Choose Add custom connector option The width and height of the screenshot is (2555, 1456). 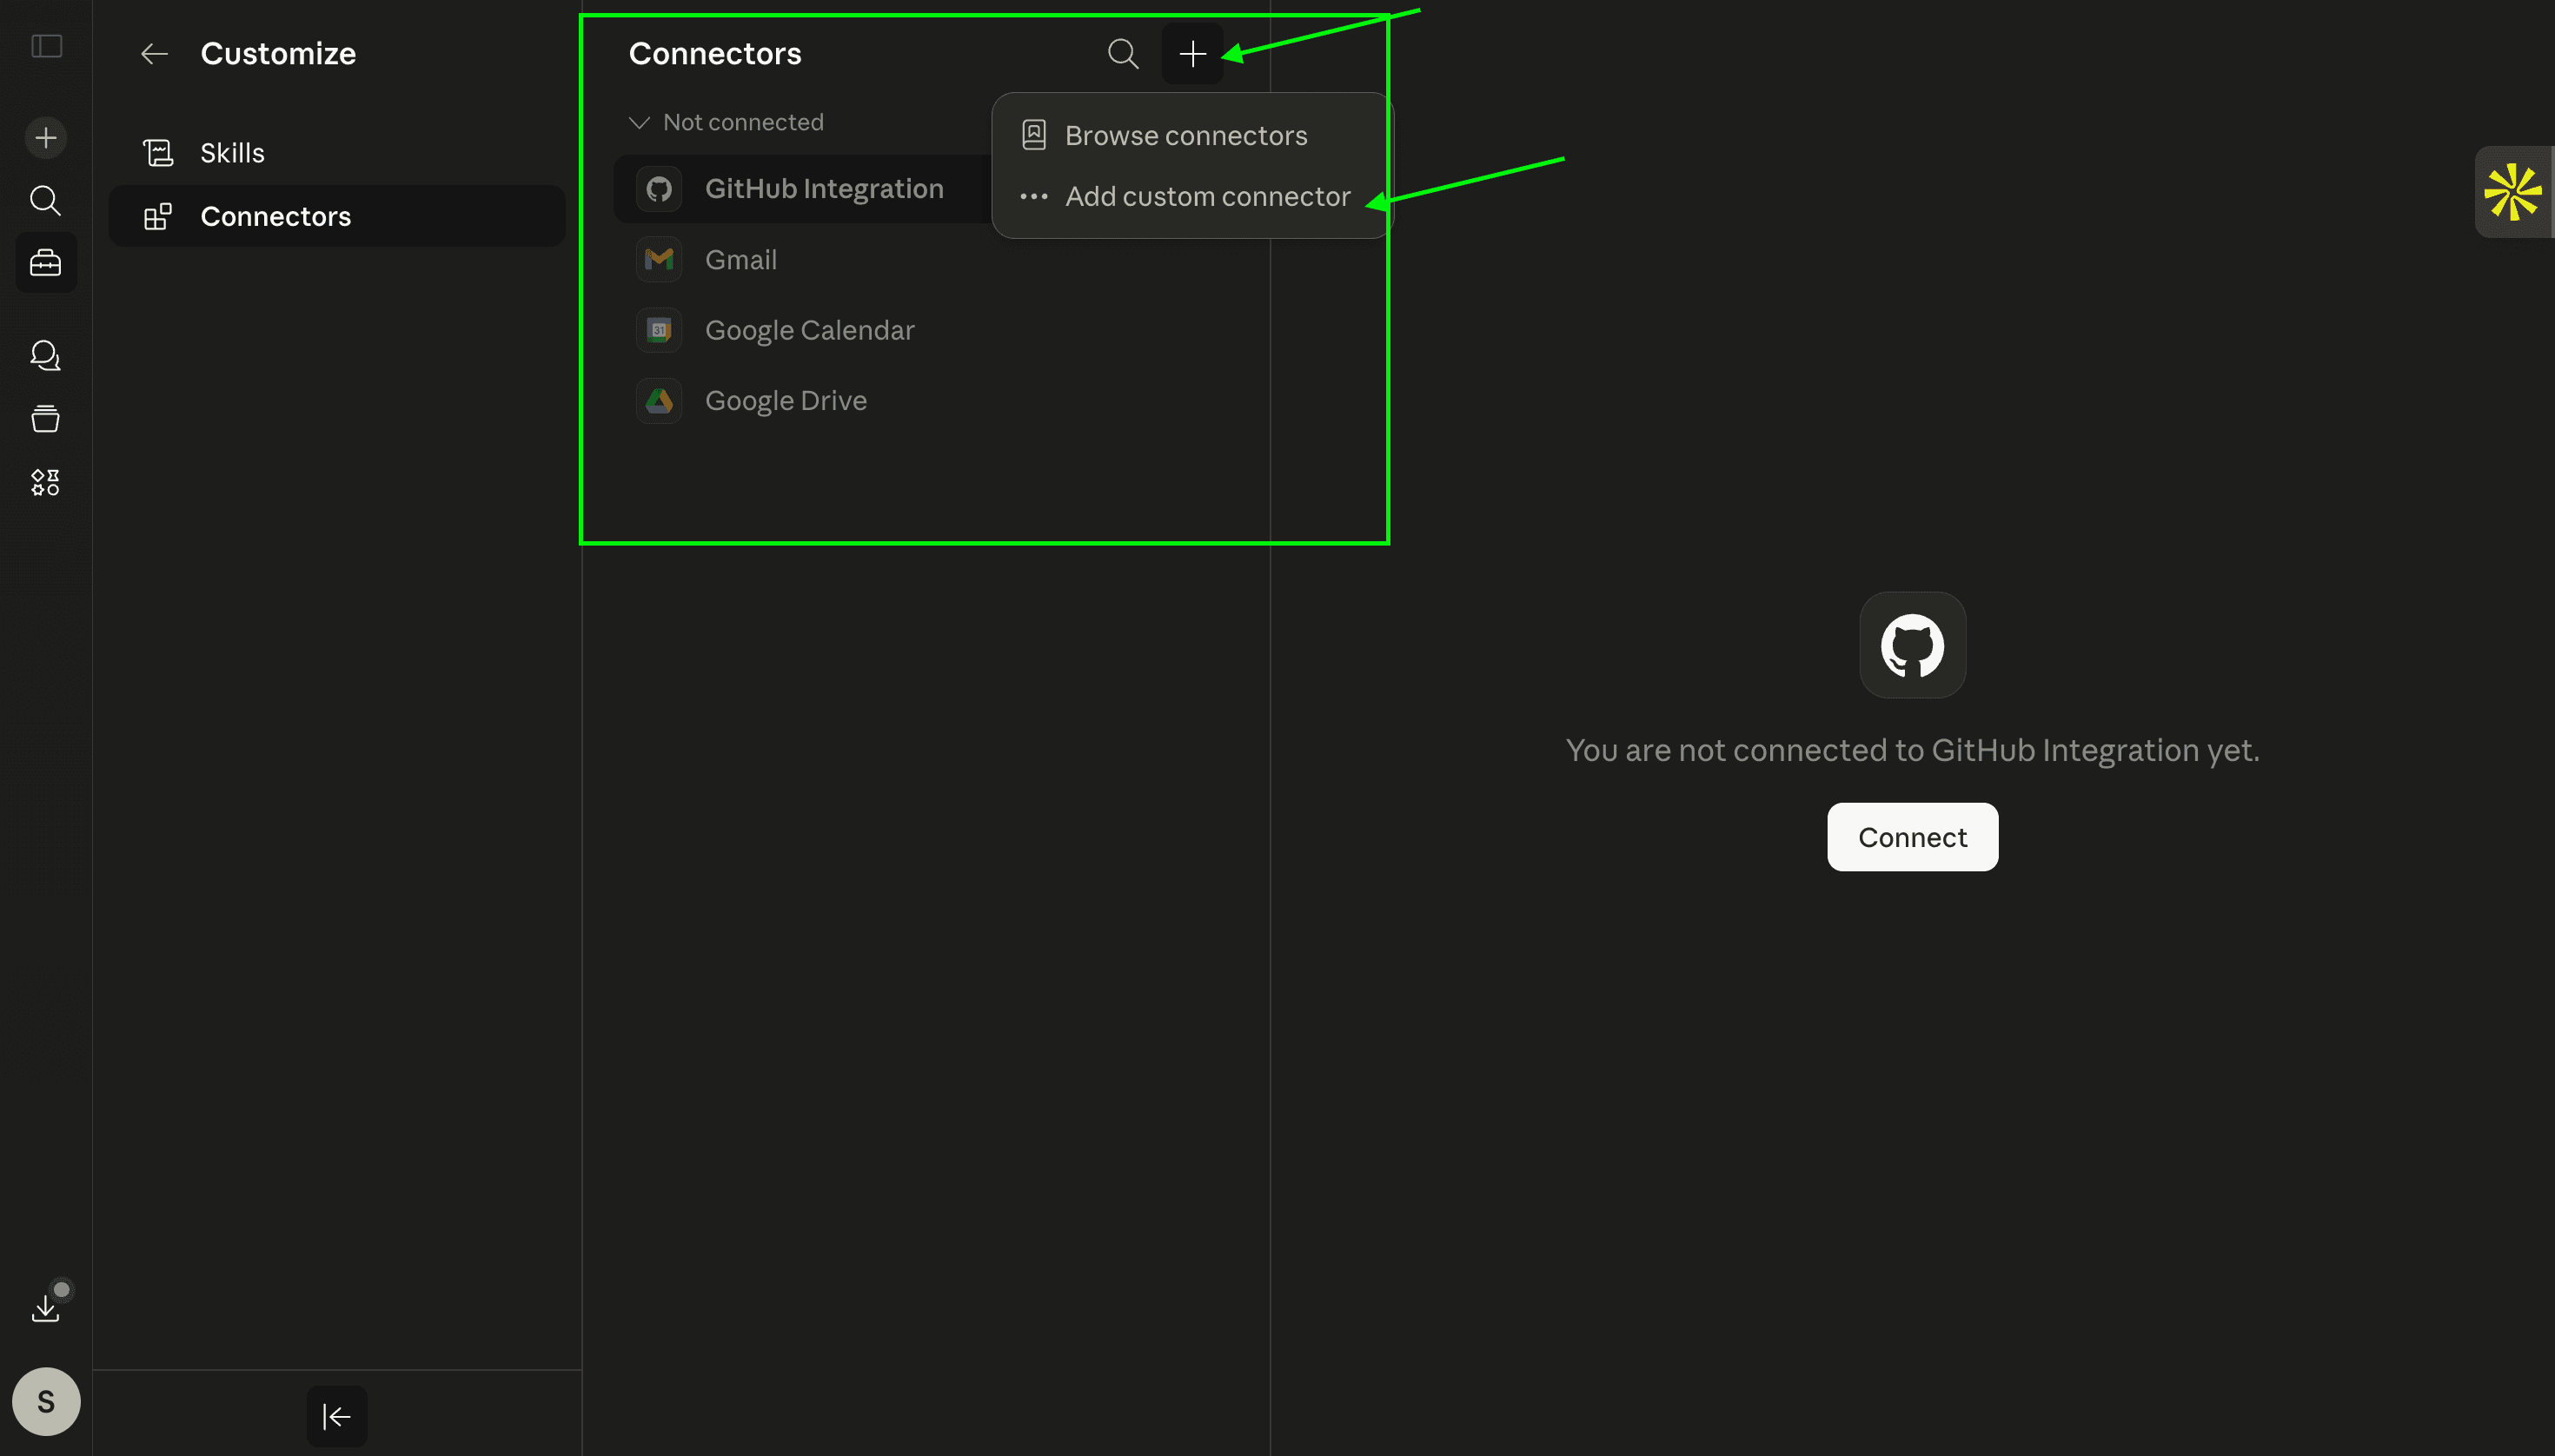pos(1206,197)
